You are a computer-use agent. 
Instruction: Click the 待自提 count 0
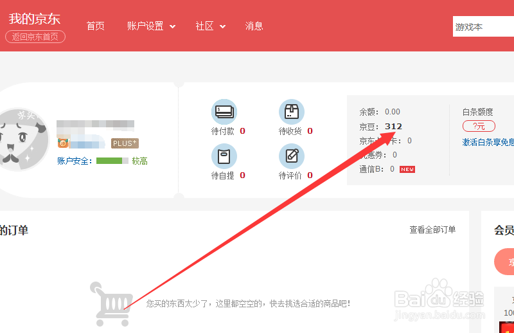(x=243, y=175)
